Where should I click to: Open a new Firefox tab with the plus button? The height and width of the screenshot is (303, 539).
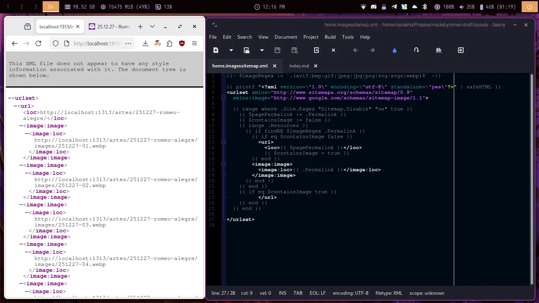(x=140, y=26)
